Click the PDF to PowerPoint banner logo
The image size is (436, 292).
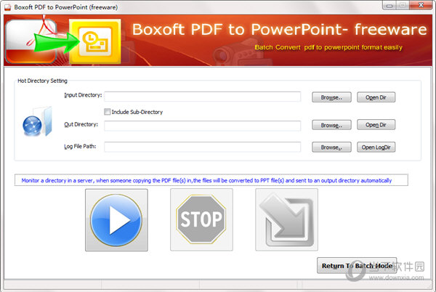[63, 41]
